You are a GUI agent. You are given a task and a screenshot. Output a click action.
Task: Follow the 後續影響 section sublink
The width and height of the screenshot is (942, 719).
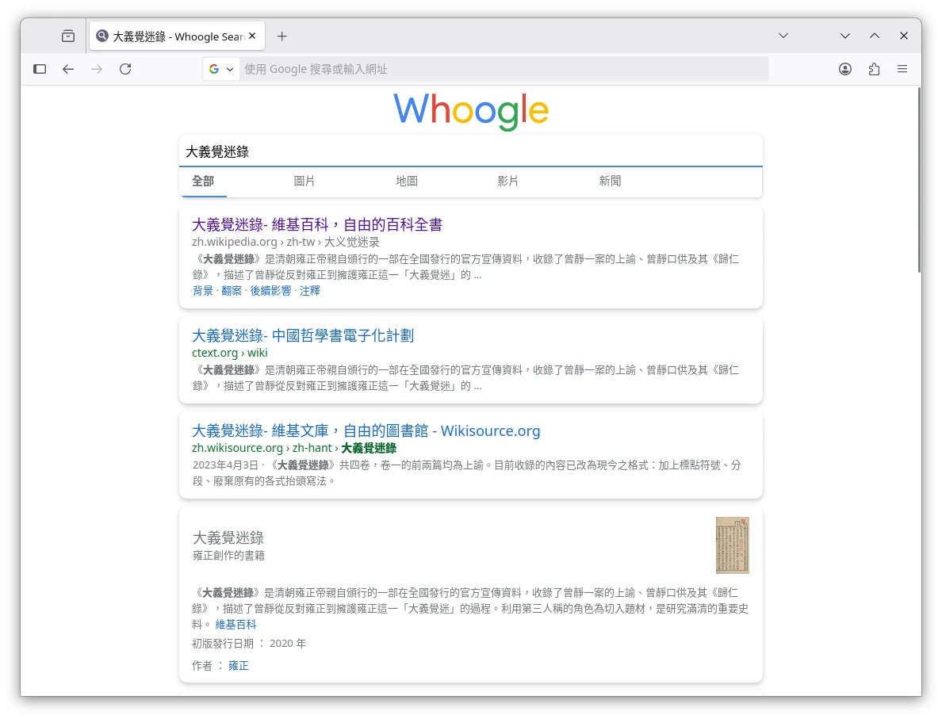pyautogui.click(x=270, y=291)
